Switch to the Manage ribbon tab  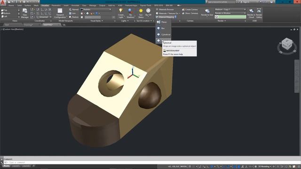pyautogui.click(x=93, y=5)
